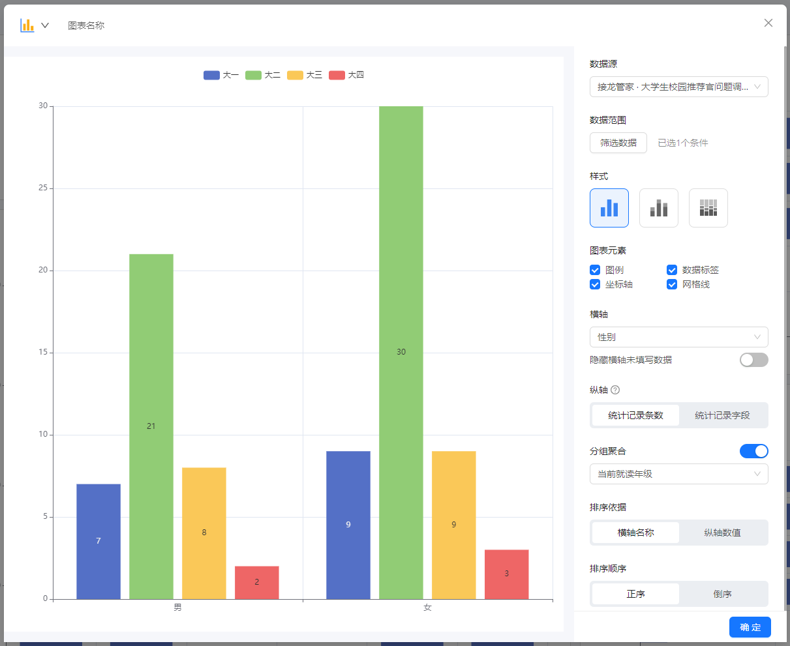Open the 当前就读年级 dropdown
The image size is (790, 646).
pyautogui.click(x=678, y=474)
